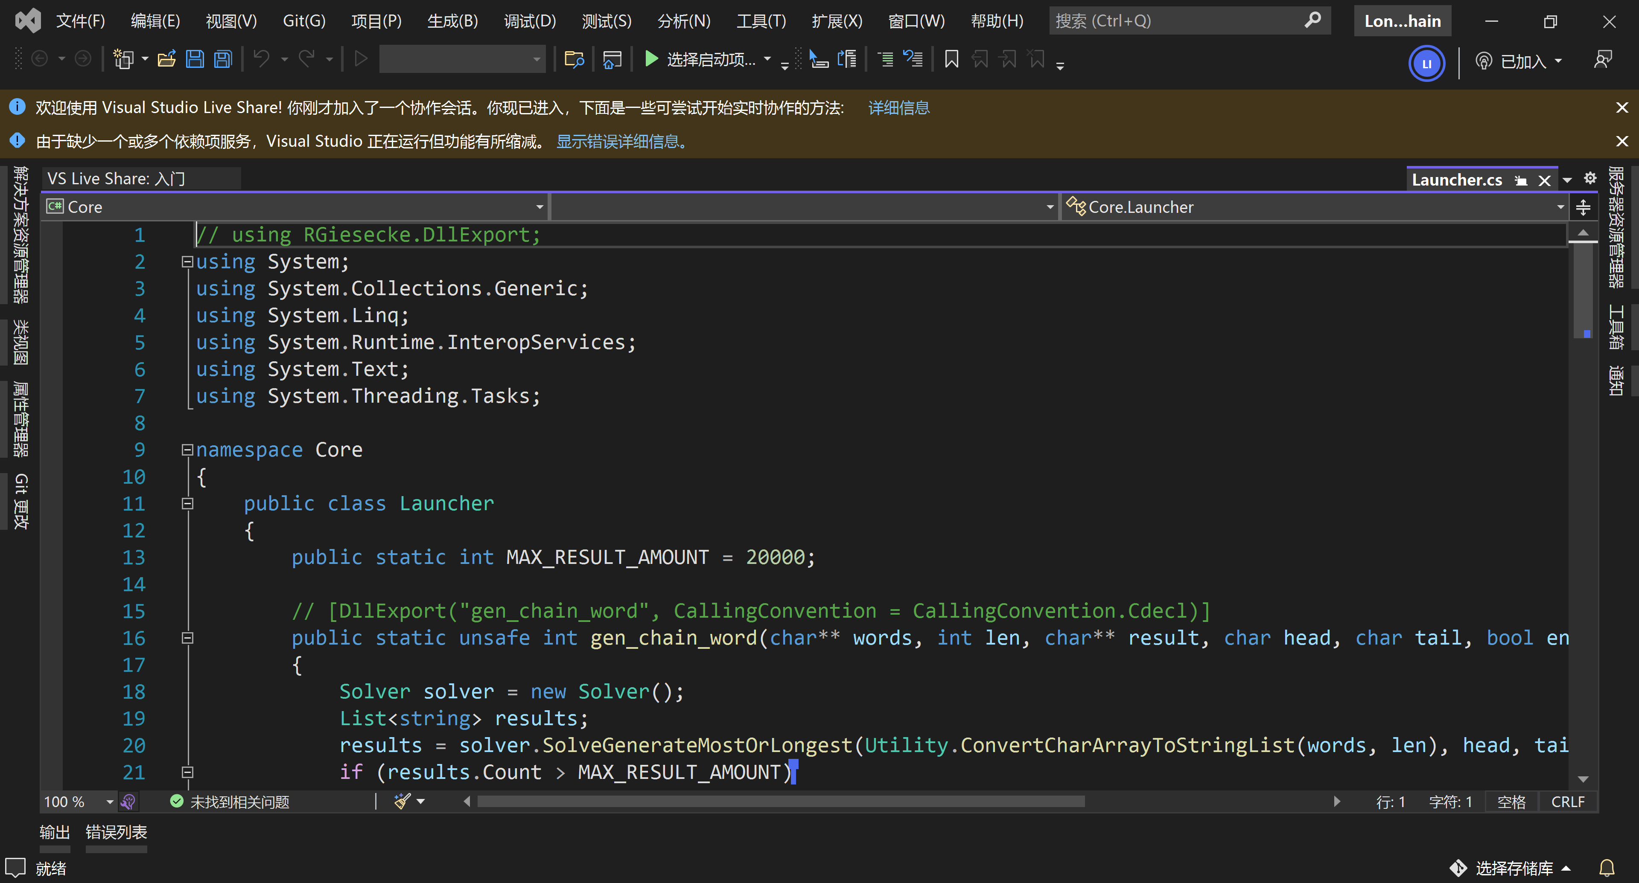Click the Send Feedback person icon
Viewport: 1639px width, 883px height.
coord(1603,60)
